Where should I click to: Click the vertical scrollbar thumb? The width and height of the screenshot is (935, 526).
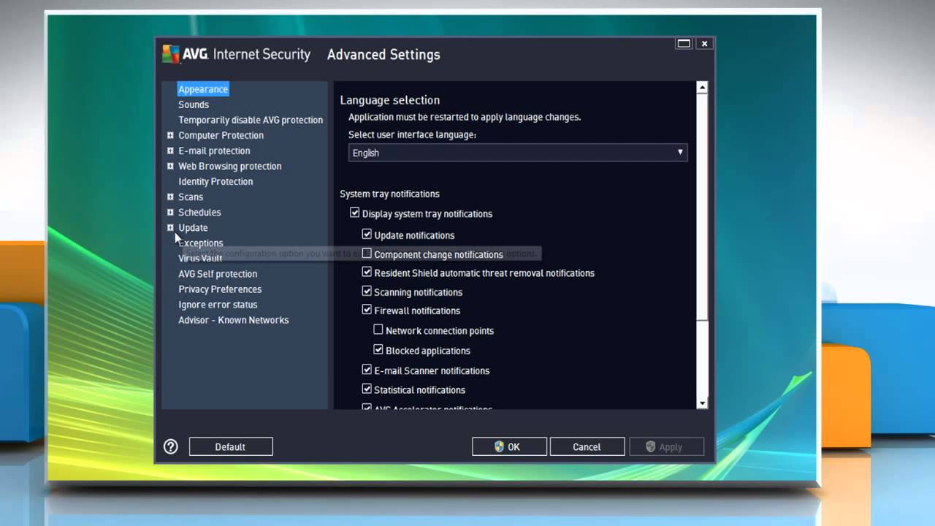click(702, 207)
